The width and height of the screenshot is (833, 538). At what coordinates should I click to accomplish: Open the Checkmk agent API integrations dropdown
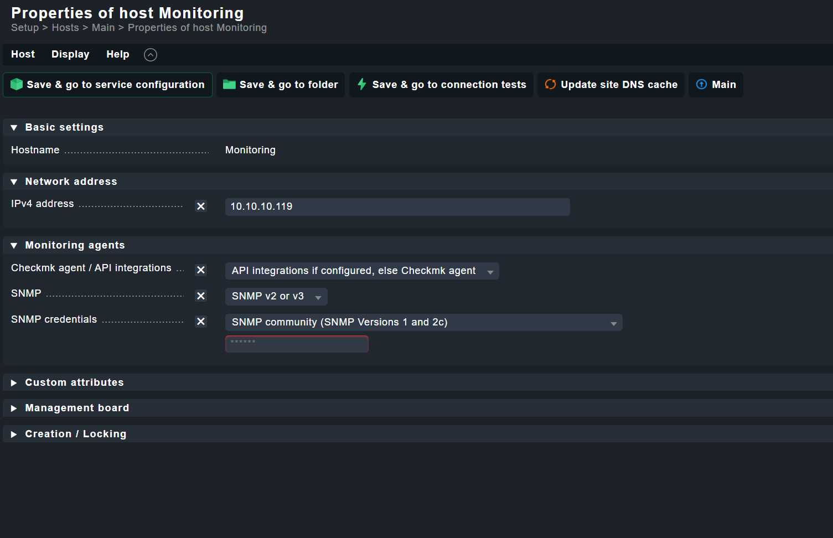(x=361, y=271)
